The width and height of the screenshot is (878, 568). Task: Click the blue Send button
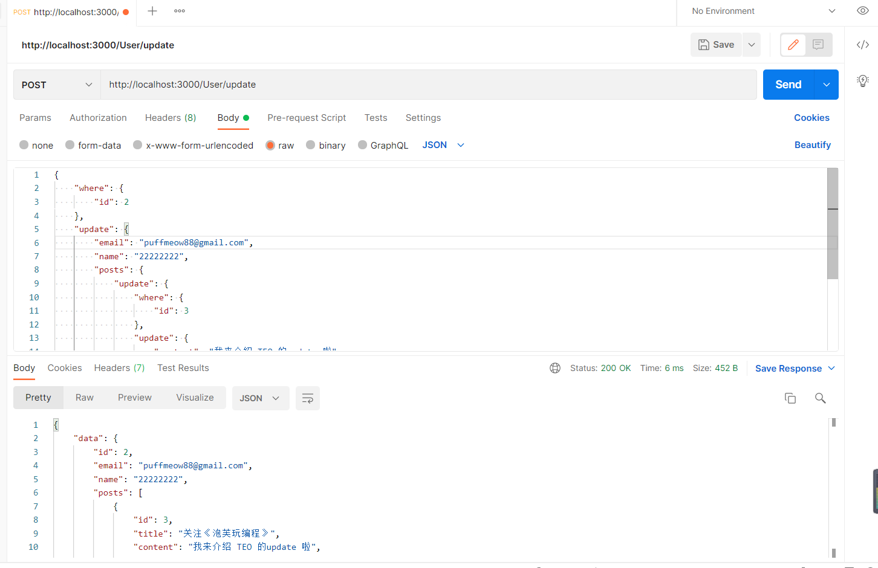coord(789,85)
